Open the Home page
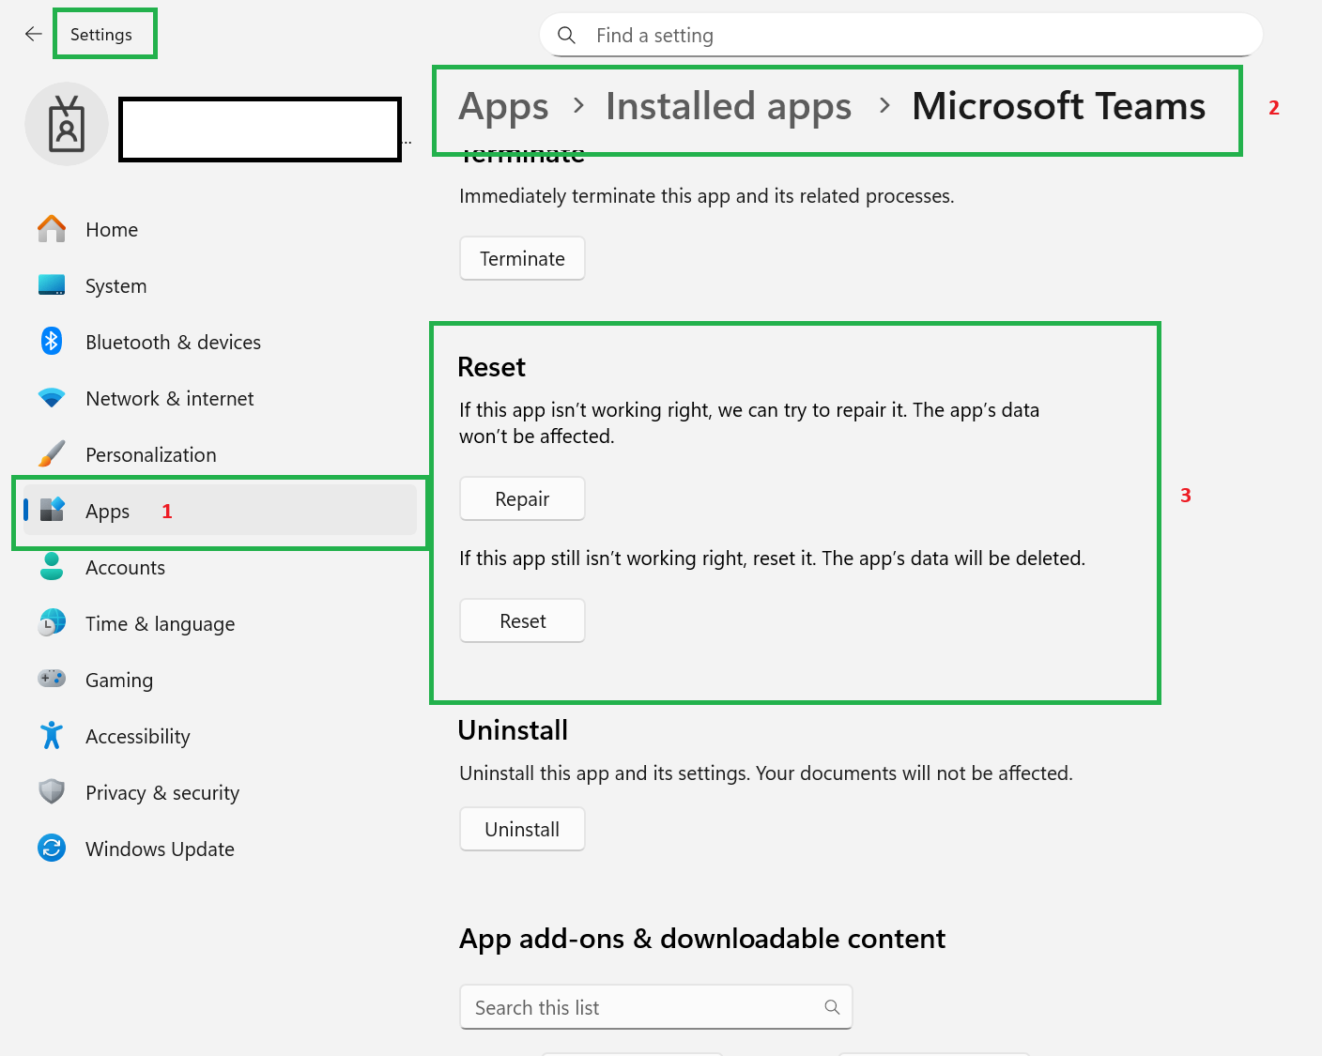 click(x=220, y=229)
